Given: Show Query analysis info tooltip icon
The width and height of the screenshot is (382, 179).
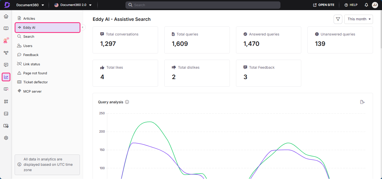Looking at the screenshot, I should pyautogui.click(x=127, y=102).
